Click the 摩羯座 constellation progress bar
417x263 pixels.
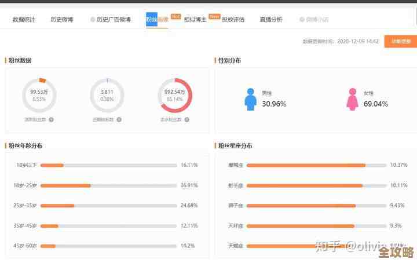[316, 165]
